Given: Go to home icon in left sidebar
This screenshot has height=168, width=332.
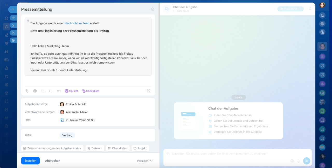Looking at the screenshot, I should tap(6, 18).
